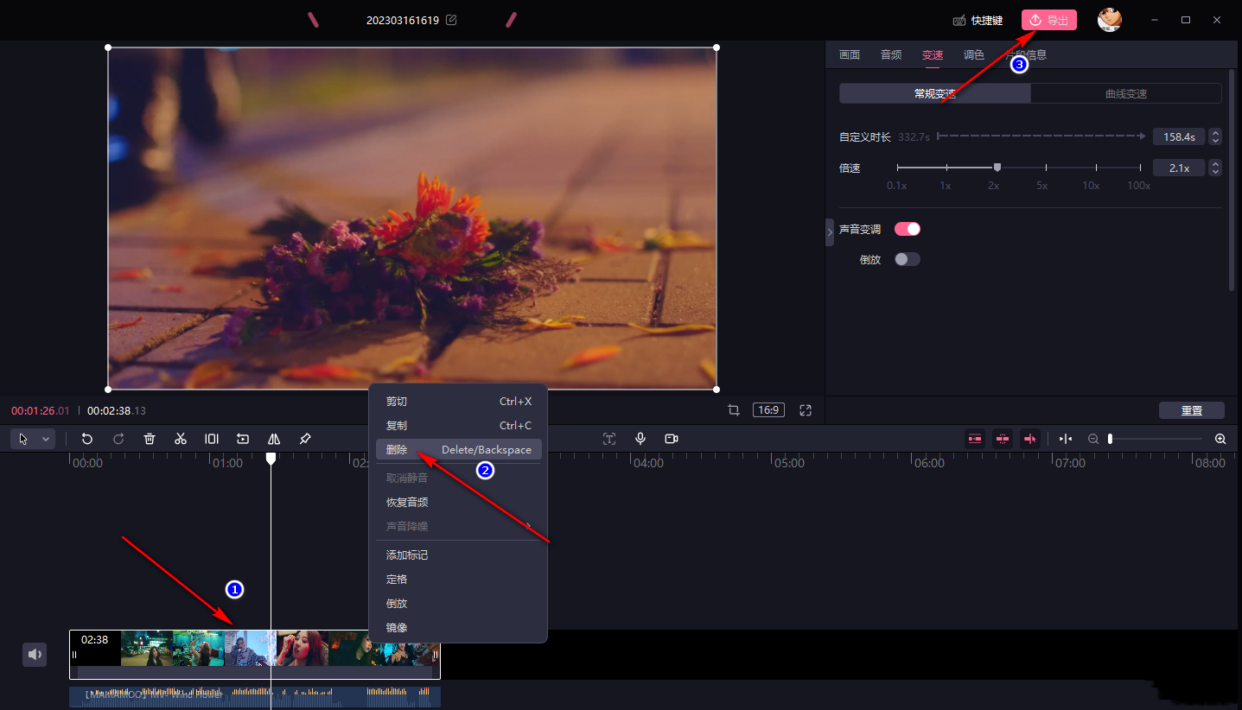1242x710 pixels.
Task: Click the 导出 export button
Action: pyautogui.click(x=1048, y=20)
